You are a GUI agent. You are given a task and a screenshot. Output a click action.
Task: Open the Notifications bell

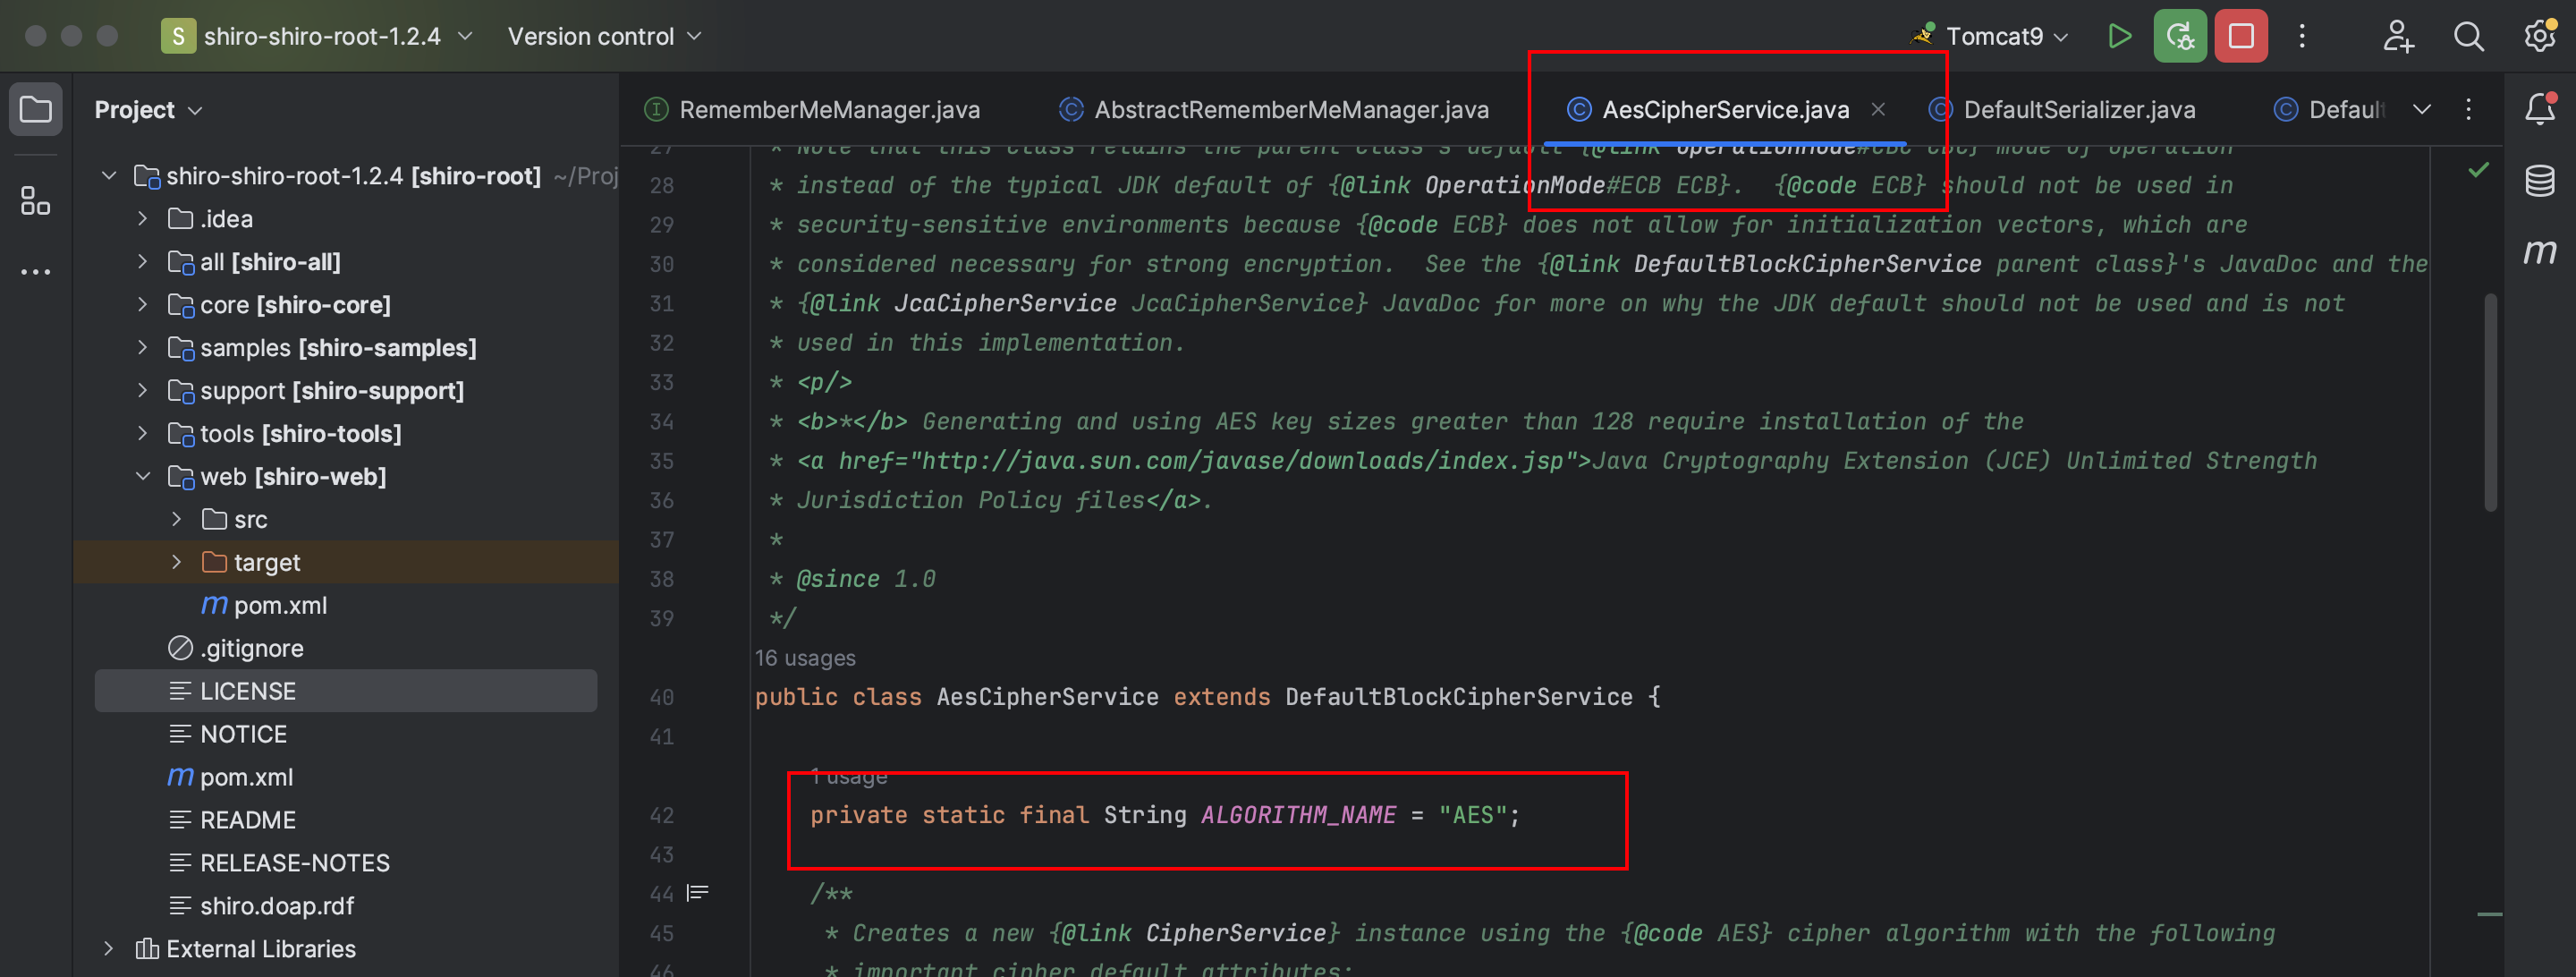pos(2540,109)
